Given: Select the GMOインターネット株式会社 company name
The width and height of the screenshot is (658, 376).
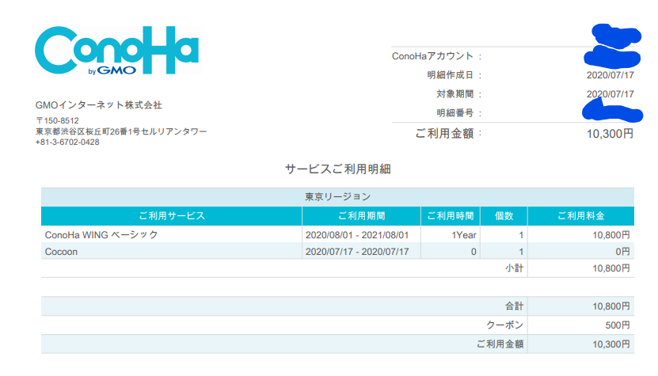Looking at the screenshot, I should (x=99, y=105).
